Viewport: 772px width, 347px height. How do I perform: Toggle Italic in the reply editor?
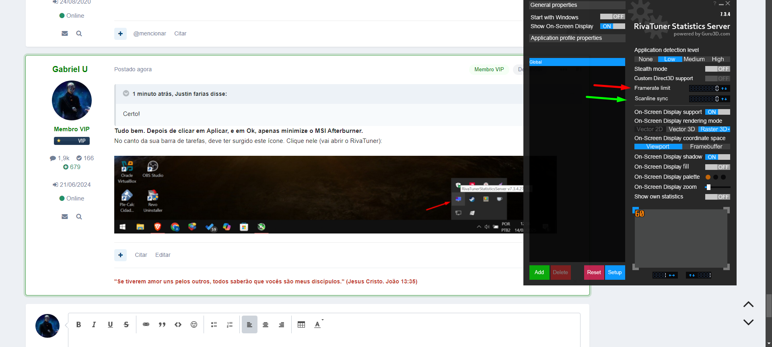(x=94, y=324)
